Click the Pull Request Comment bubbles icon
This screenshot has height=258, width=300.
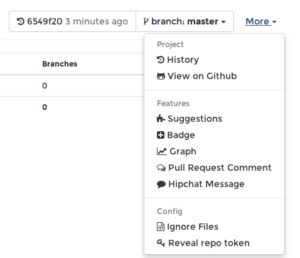click(161, 168)
